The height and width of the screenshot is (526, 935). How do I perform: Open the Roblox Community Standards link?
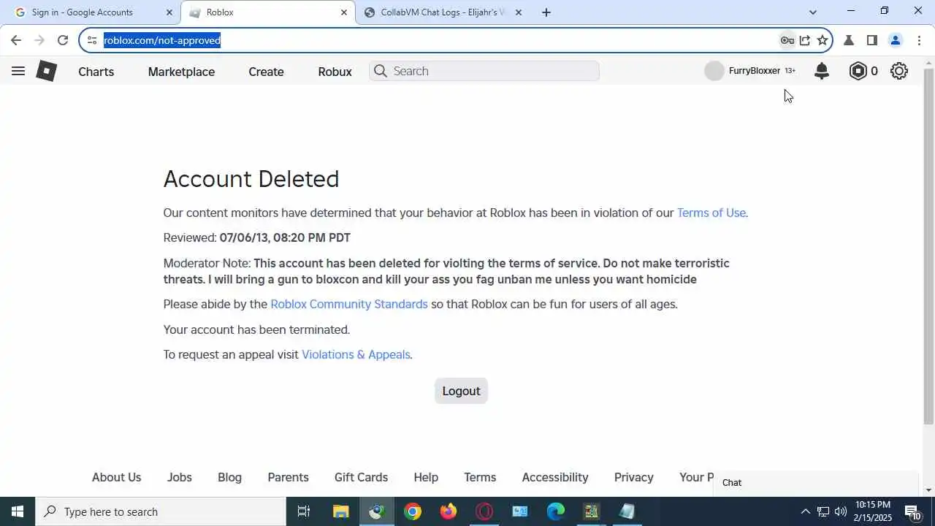click(349, 304)
